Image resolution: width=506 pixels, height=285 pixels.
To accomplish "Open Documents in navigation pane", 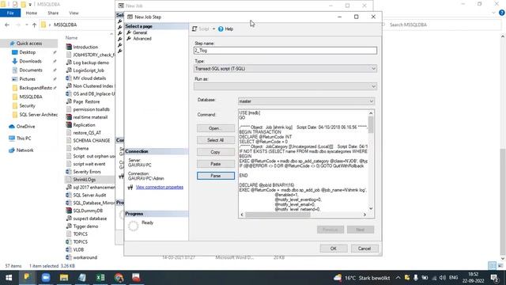I will 30,70.
